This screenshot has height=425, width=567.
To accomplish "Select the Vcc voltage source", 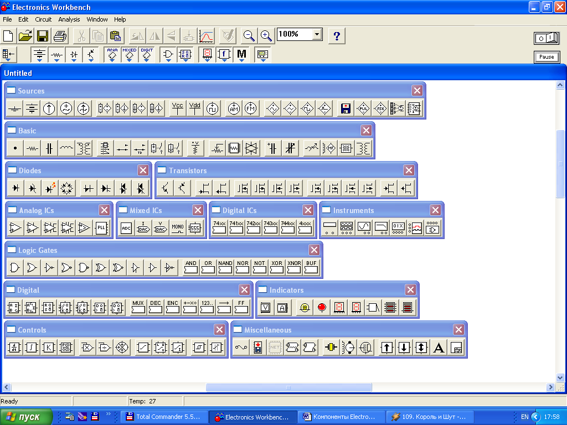I will (177, 108).
